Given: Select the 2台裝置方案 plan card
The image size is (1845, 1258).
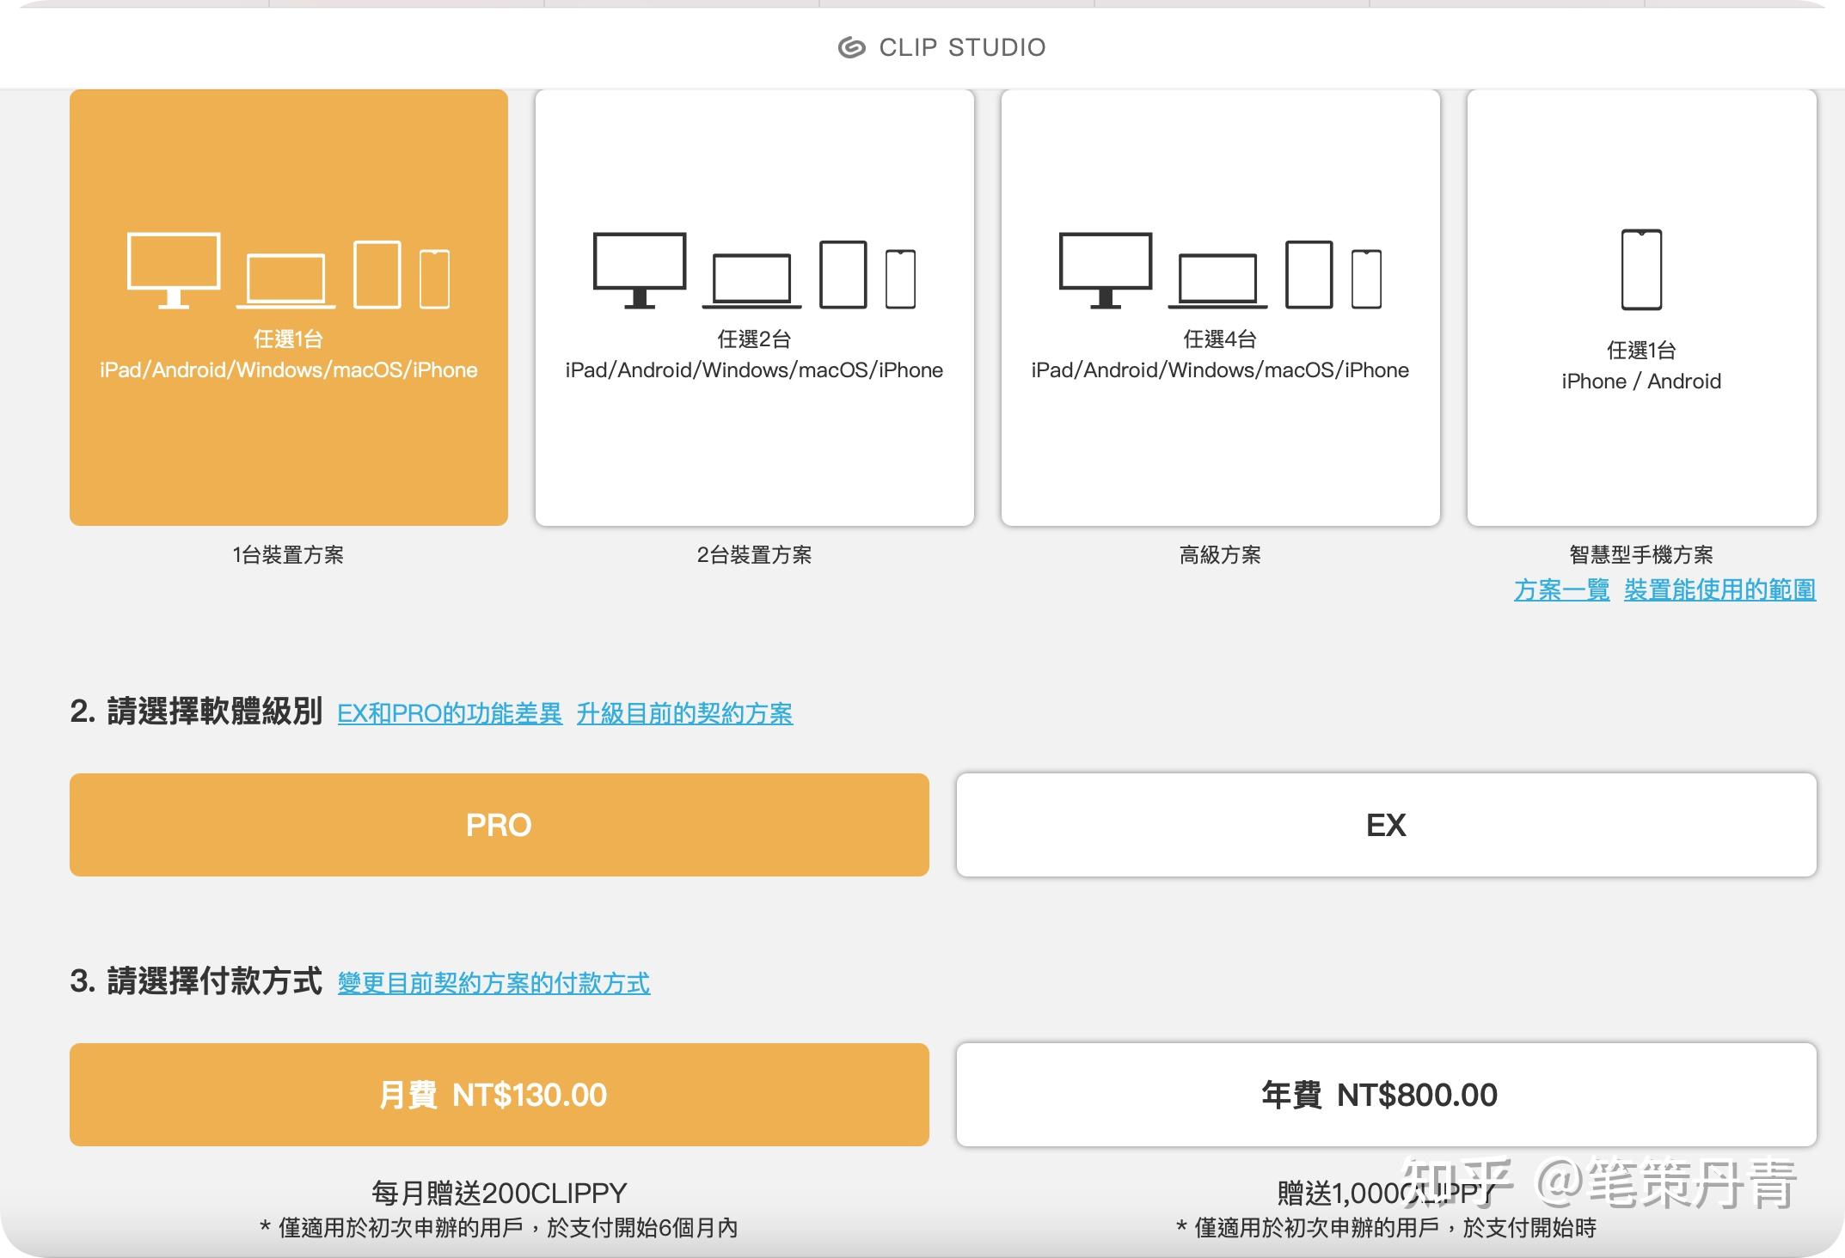Looking at the screenshot, I should 755,308.
